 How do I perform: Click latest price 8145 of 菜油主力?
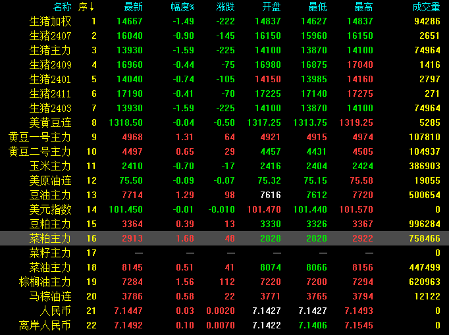click(132, 267)
